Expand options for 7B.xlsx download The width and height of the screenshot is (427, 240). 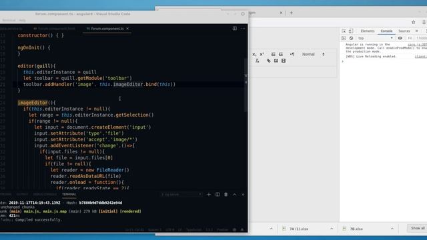tap(392, 229)
